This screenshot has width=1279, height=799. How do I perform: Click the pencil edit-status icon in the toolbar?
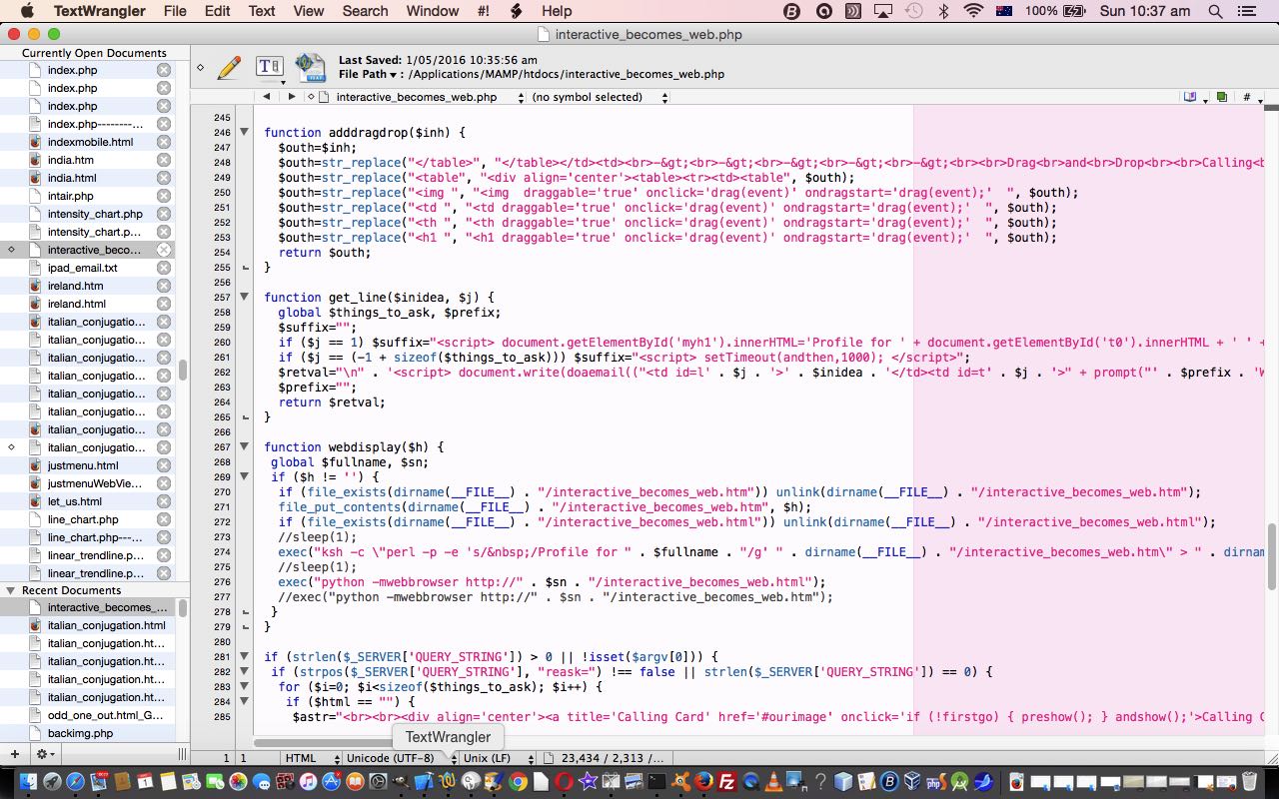(x=229, y=67)
